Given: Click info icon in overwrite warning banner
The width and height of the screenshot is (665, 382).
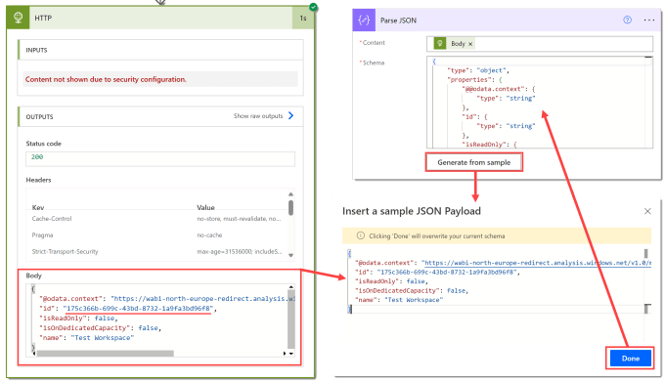Looking at the screenshot, I should tap(361, 235).
